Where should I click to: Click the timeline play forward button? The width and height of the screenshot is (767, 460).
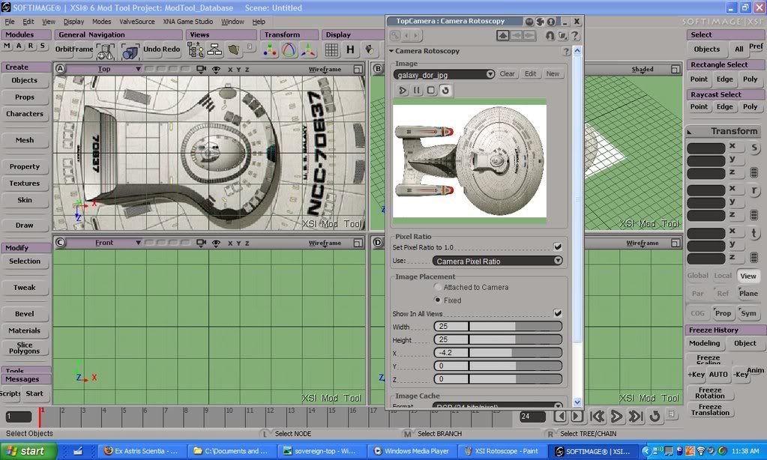(616, 417)
